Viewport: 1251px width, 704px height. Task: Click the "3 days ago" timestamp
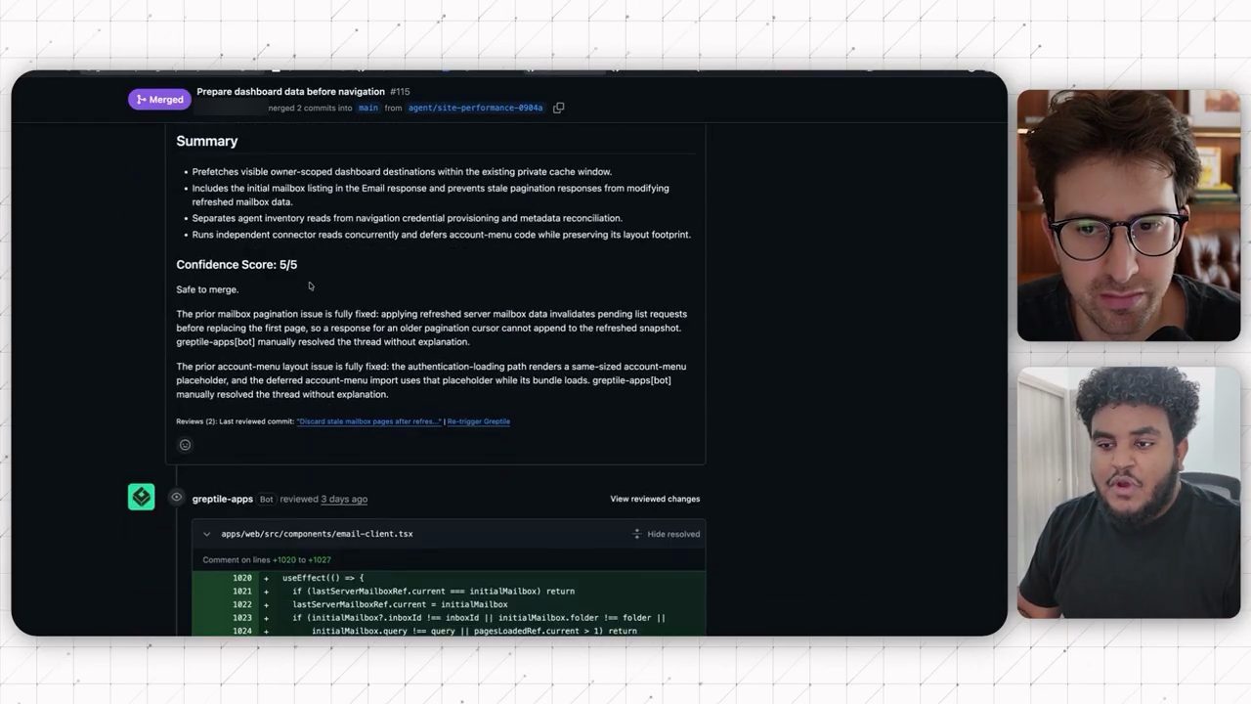(x=344, y=499)
